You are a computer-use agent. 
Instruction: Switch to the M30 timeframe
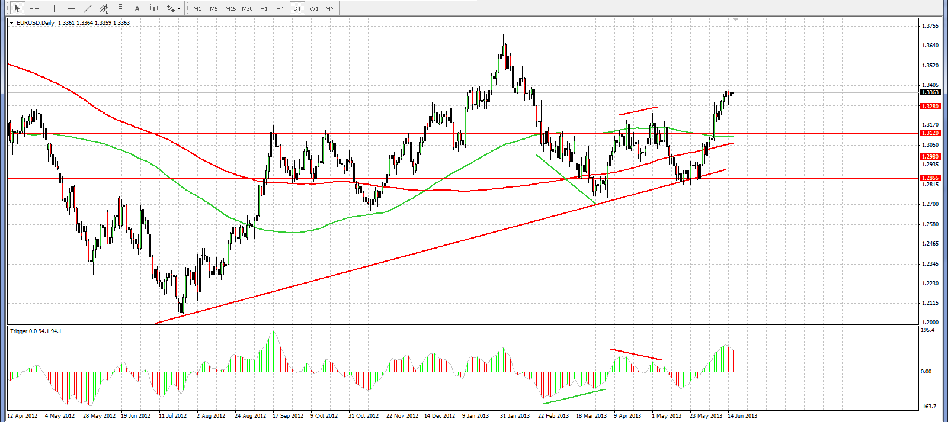tap(247, 8)
